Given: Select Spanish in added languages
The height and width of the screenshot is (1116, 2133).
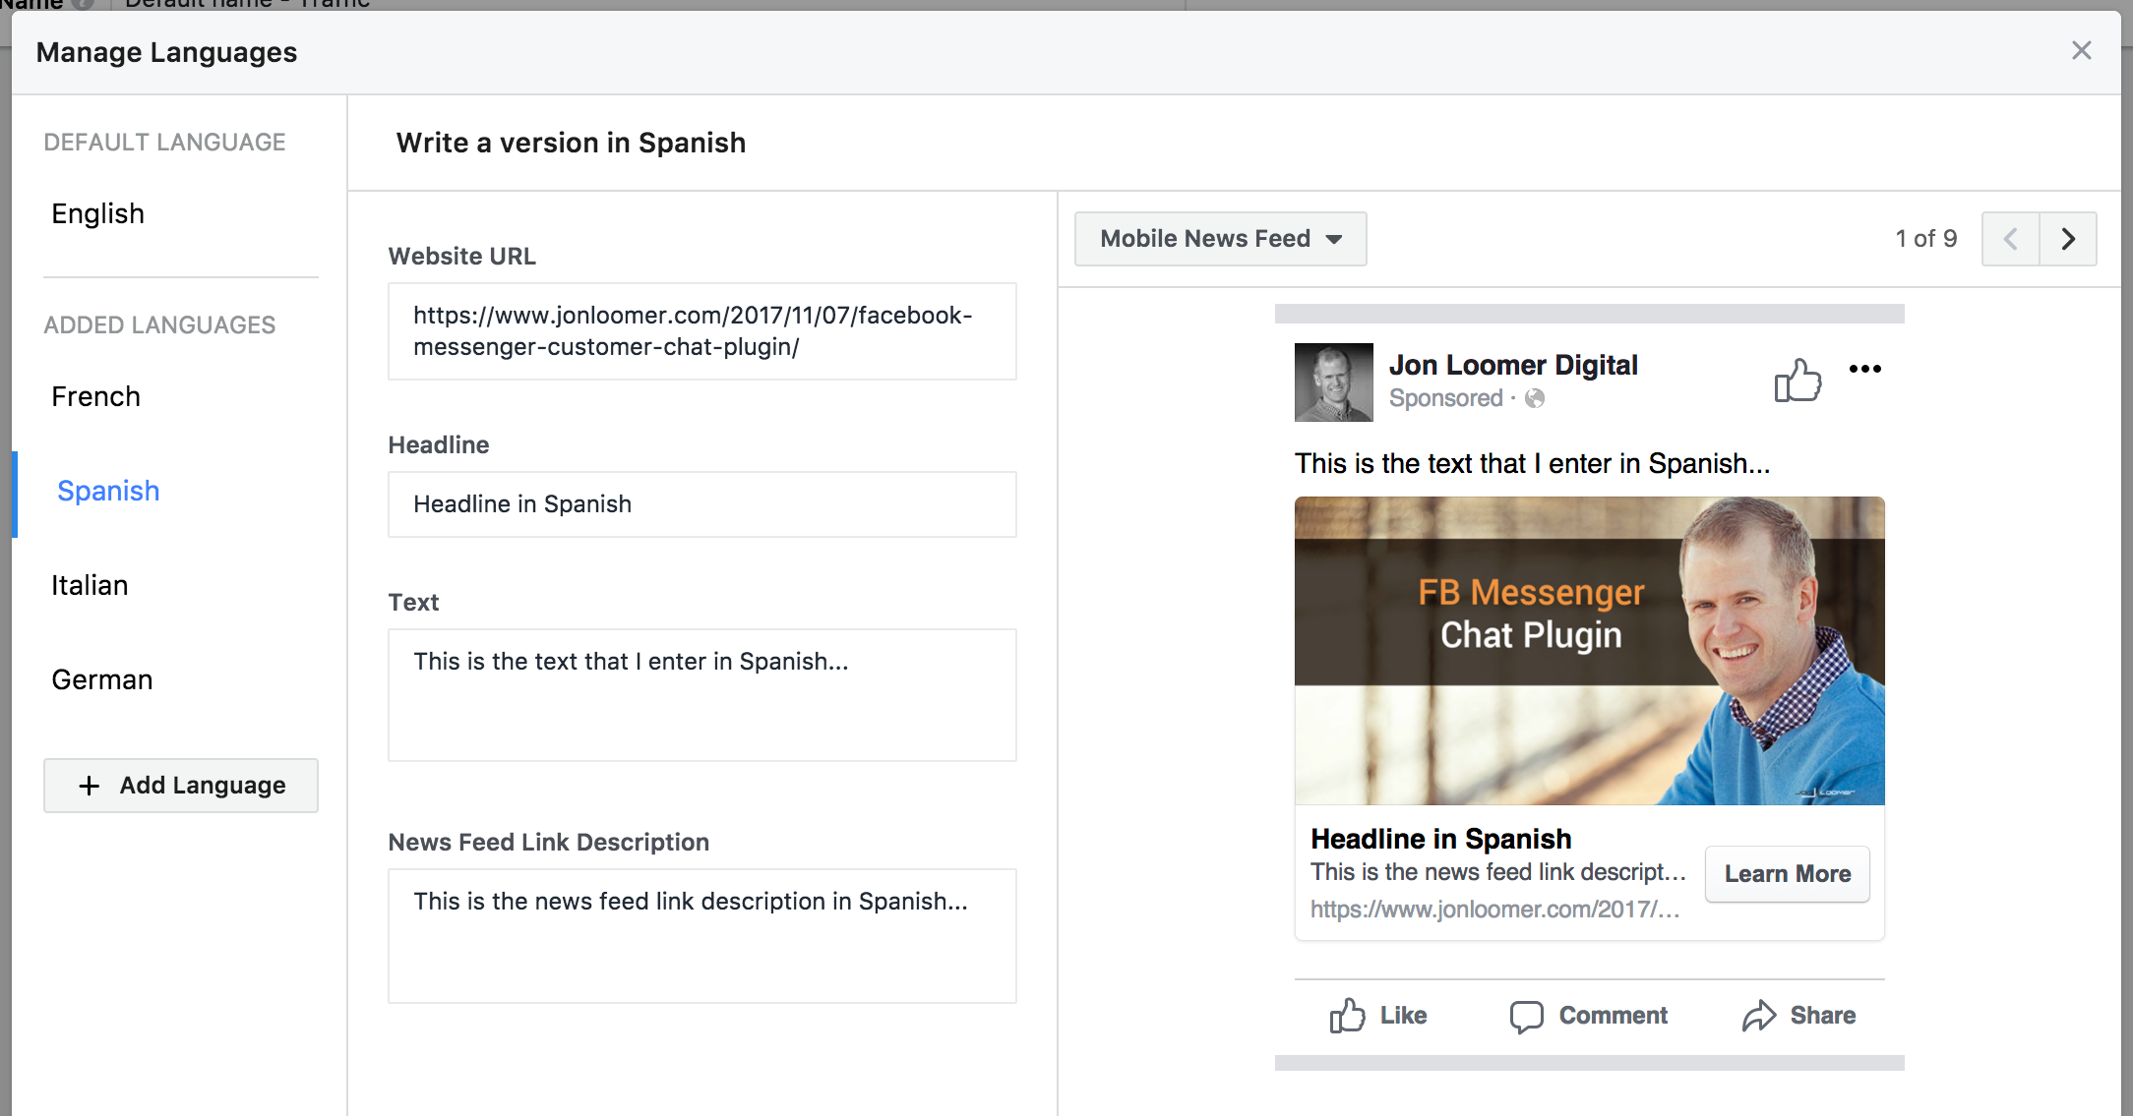Looking at the screenshot, I should 108,491.
